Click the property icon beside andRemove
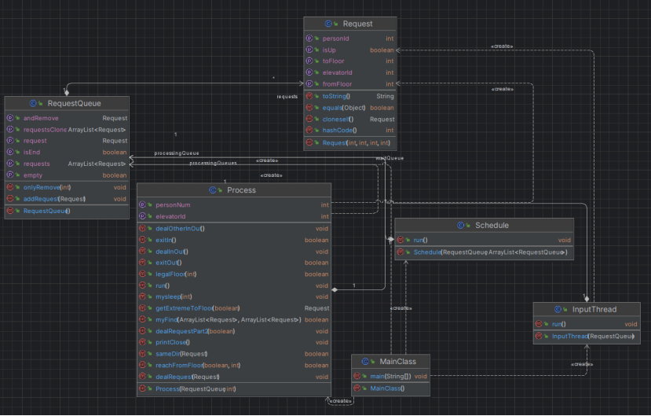The image size is (651, 416). coord(9,118)
